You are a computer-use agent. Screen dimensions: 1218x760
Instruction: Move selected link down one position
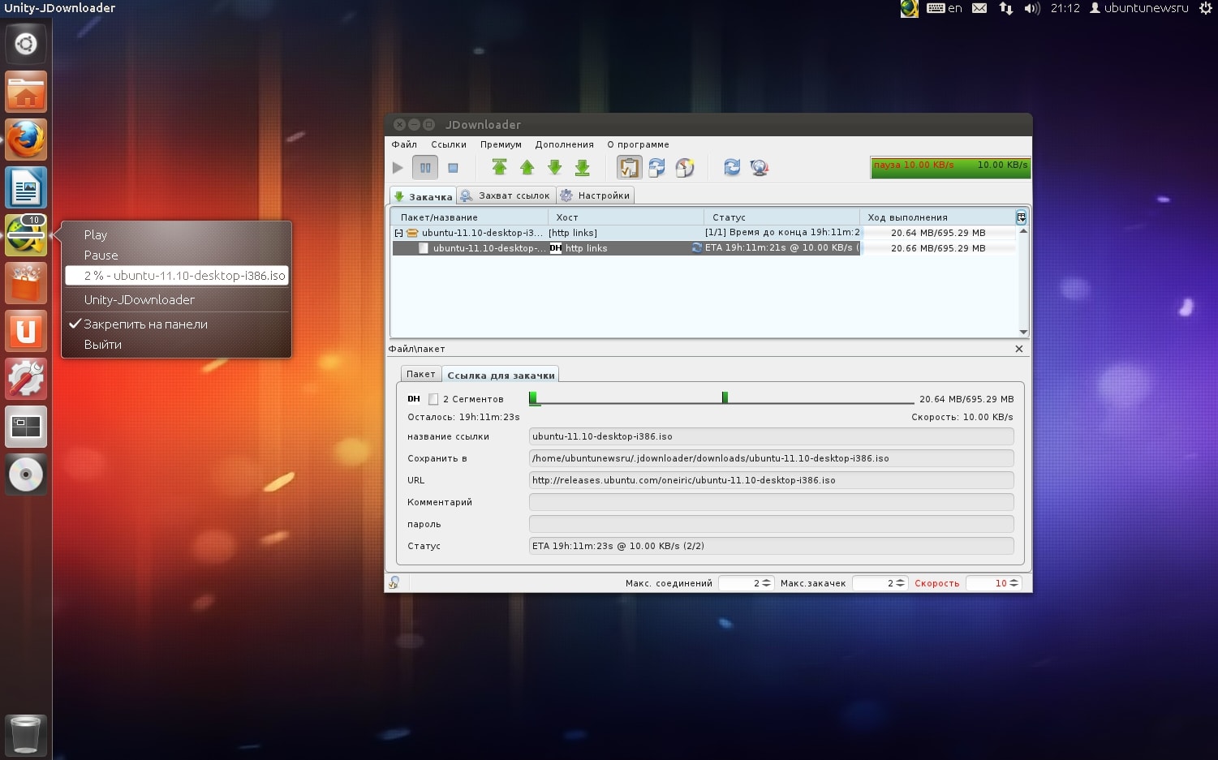tap(555, 167)
